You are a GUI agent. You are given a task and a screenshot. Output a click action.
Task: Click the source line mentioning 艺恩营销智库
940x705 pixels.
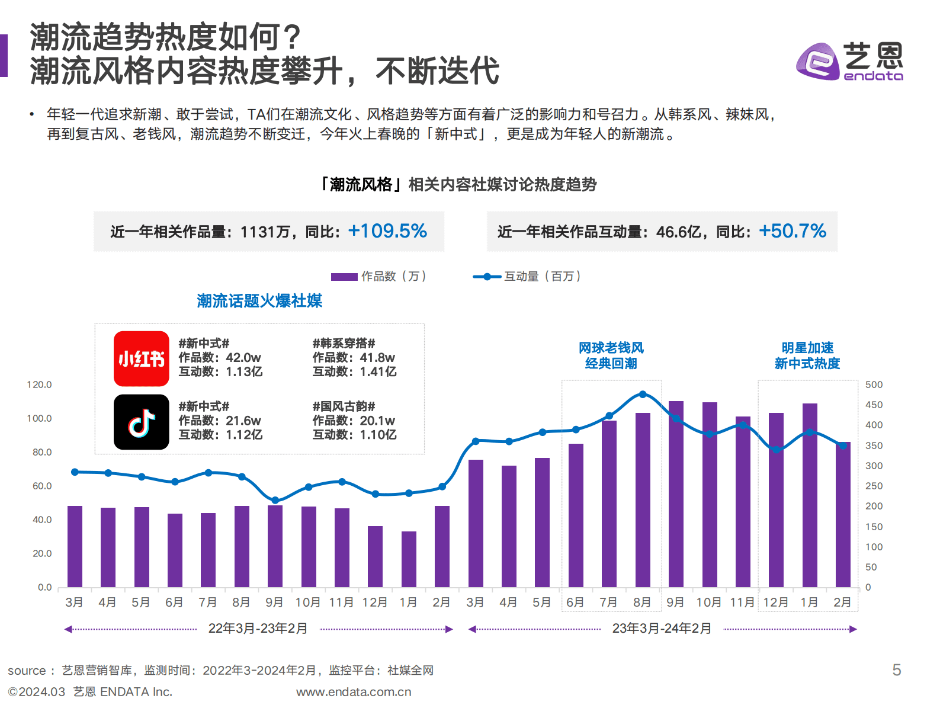(x=221, y=671)
